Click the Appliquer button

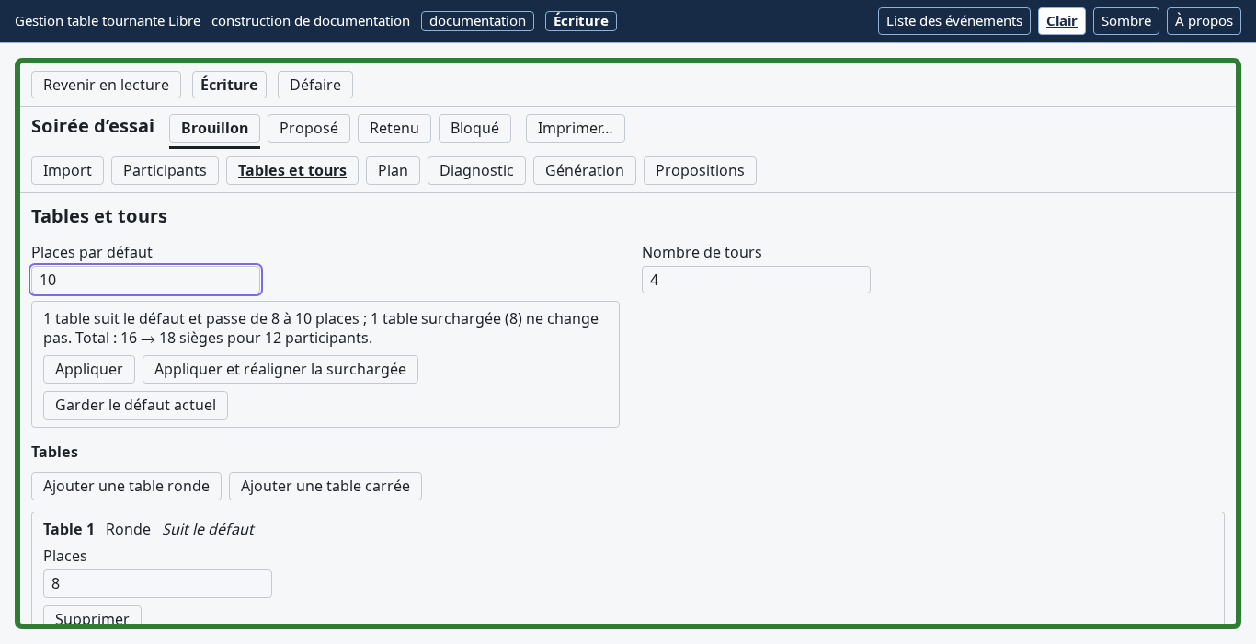89,369
